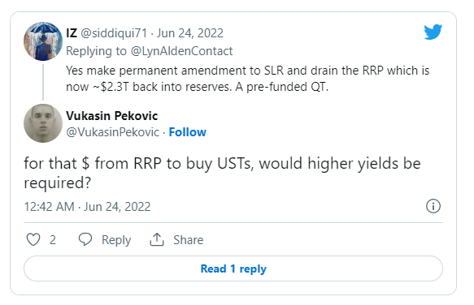The width and height of the screenshot is (474, 305).
Task: Click the IZ display name
Action: click(x=72, y=33)
